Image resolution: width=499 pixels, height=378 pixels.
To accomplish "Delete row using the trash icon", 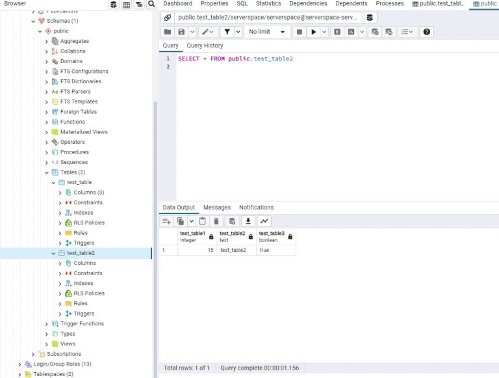I will pyautogui.click(x=216, y=221).
